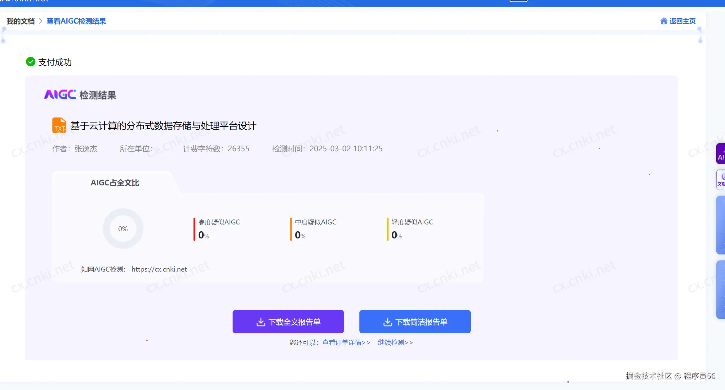The width and height of the screenshot is (725, 390).
Task: Open the 文献 sidebar widget
Action: [721, 179]
